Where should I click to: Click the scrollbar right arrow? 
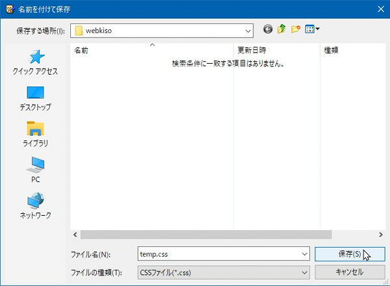point(380,234)
